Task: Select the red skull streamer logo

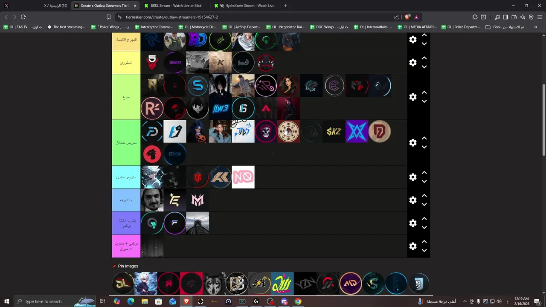Action: tap(266, 131)
